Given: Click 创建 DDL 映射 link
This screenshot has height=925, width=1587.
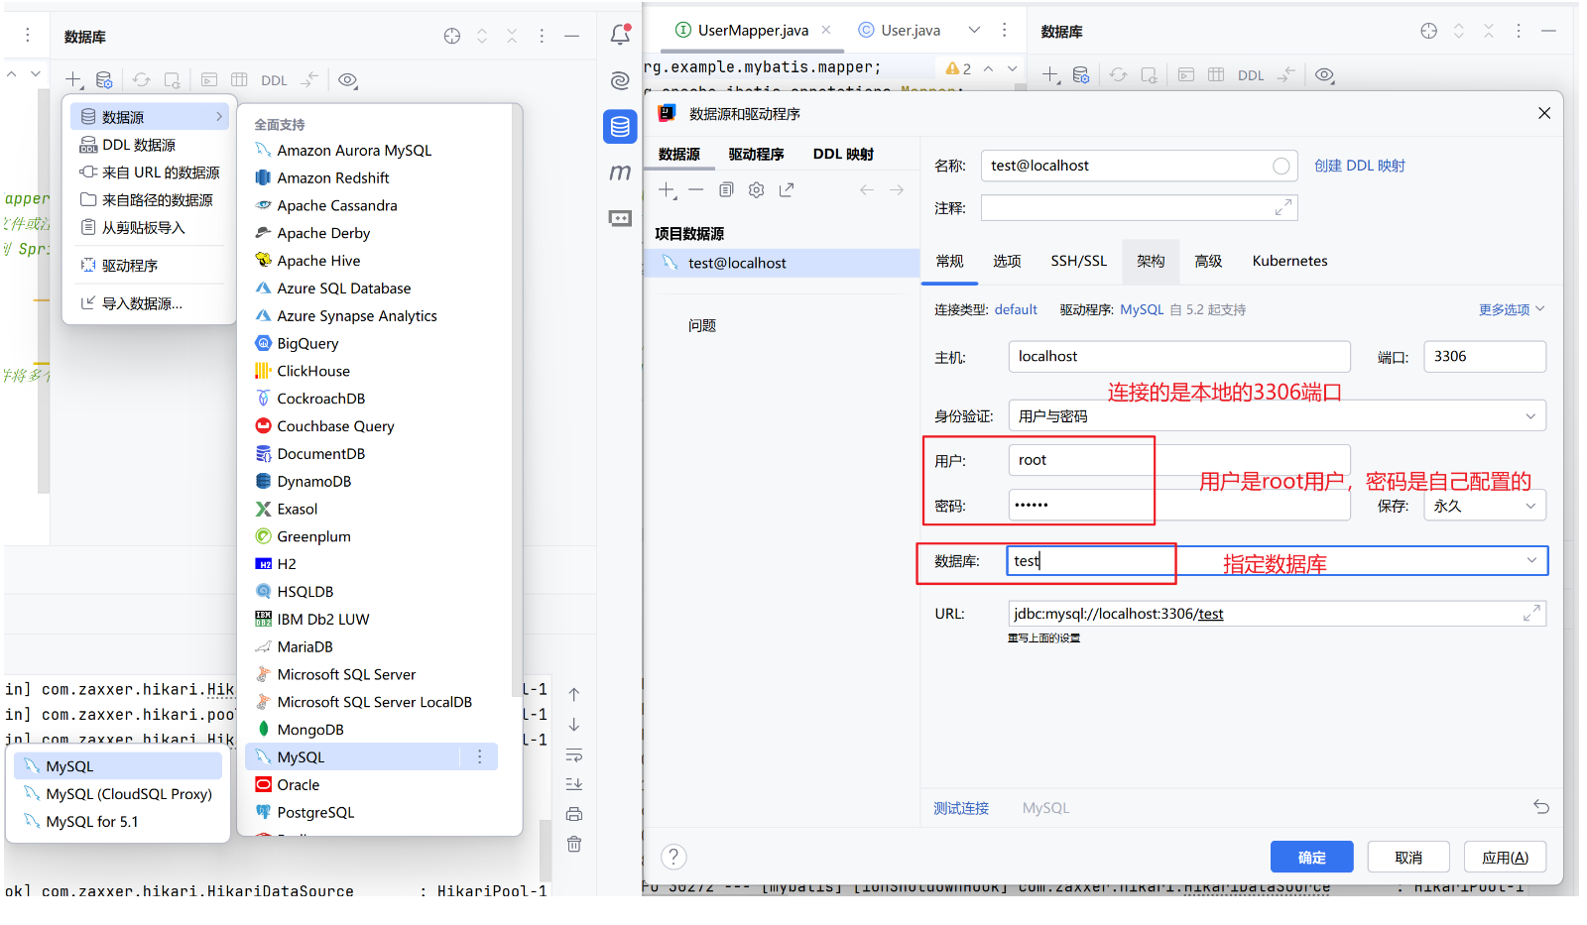Looking at the screenshot, I should click(1360, 166).
